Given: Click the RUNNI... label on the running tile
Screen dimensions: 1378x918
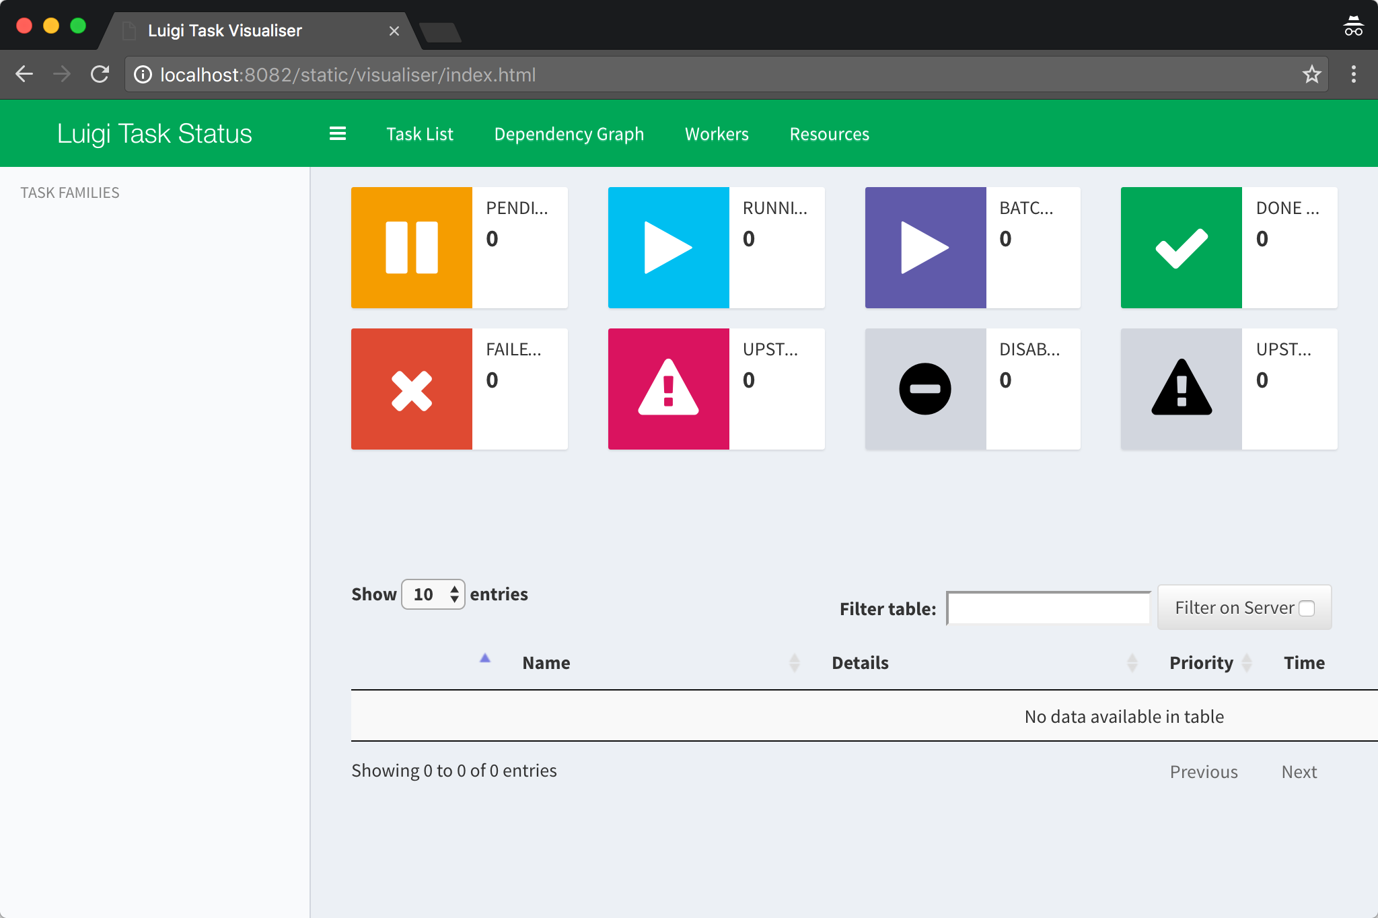Looking at the screenshot, I should (x=775, y=208).
